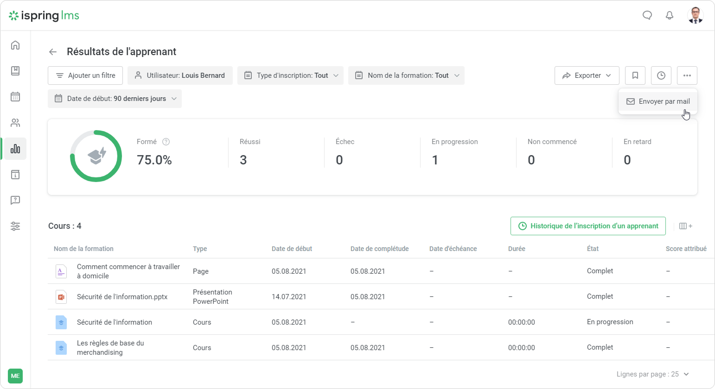Screen dimensions: 715x389
Task: Open Historique de l'inscription d'un apprenant
Action: 587,226
